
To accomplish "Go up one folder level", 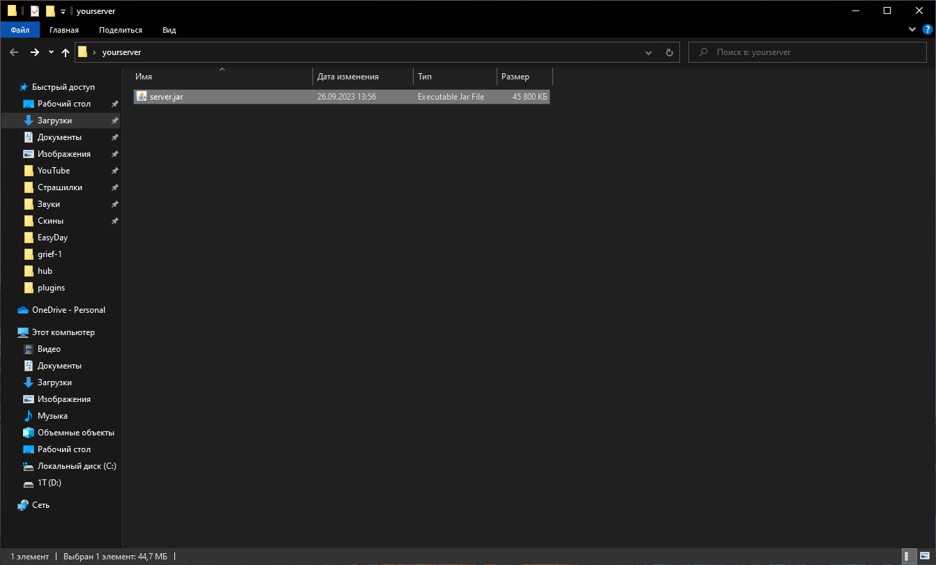I will pyautogui.click(x=66, y=52).
